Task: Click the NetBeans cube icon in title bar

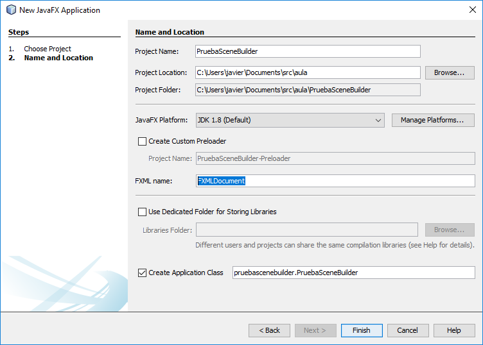Action: pyautogui.click(x=11, y=10)
